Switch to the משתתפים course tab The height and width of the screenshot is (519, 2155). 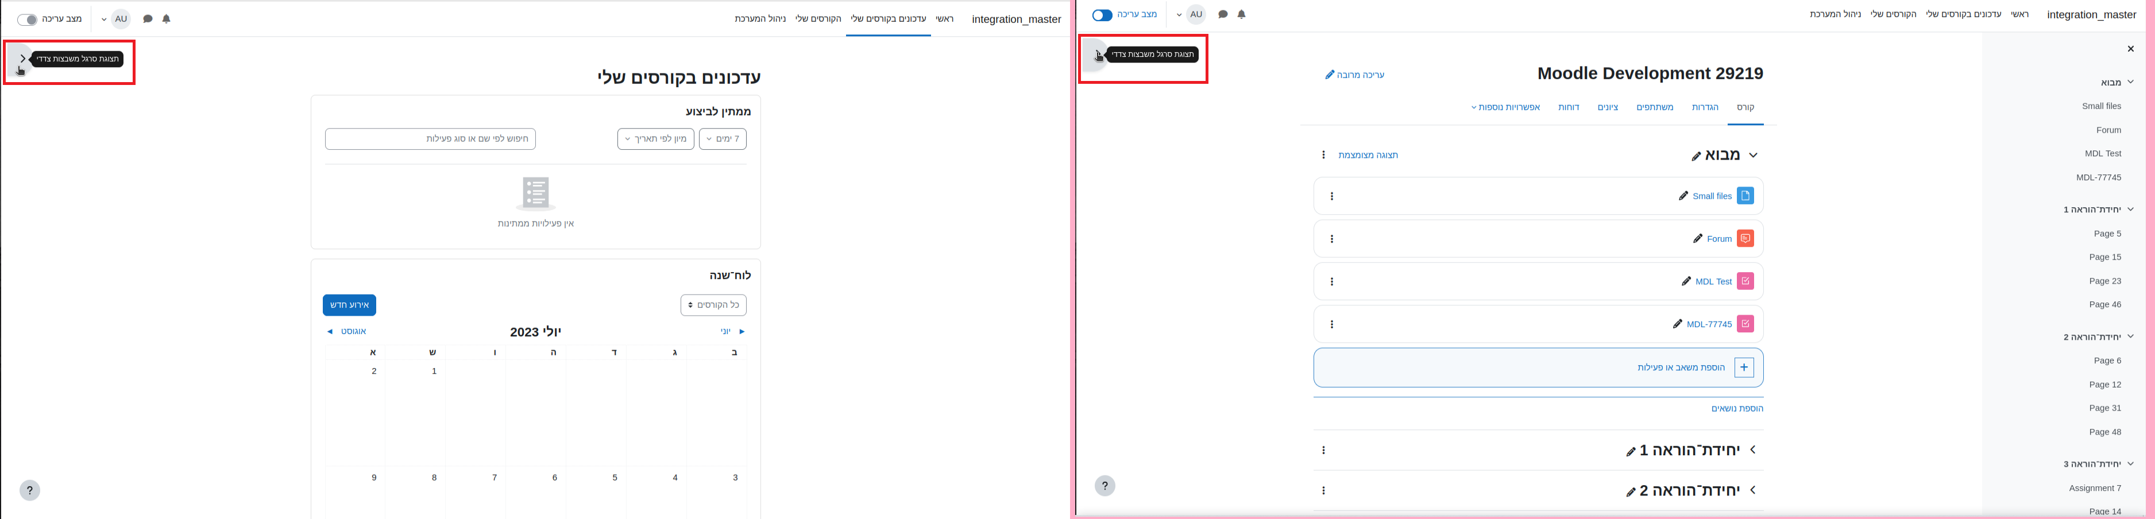click(1655, 107)
